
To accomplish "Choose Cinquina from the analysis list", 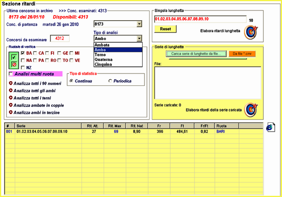I will click(118, 65).
